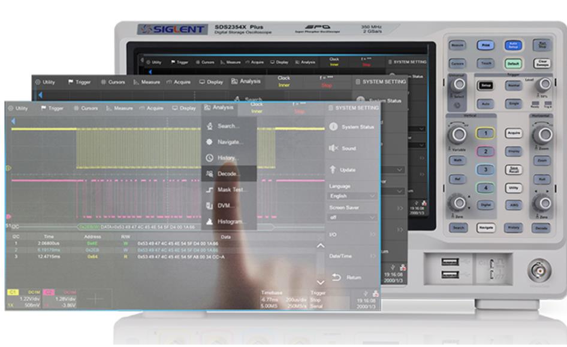Open the Language dropdown showing English

(352, 196)
